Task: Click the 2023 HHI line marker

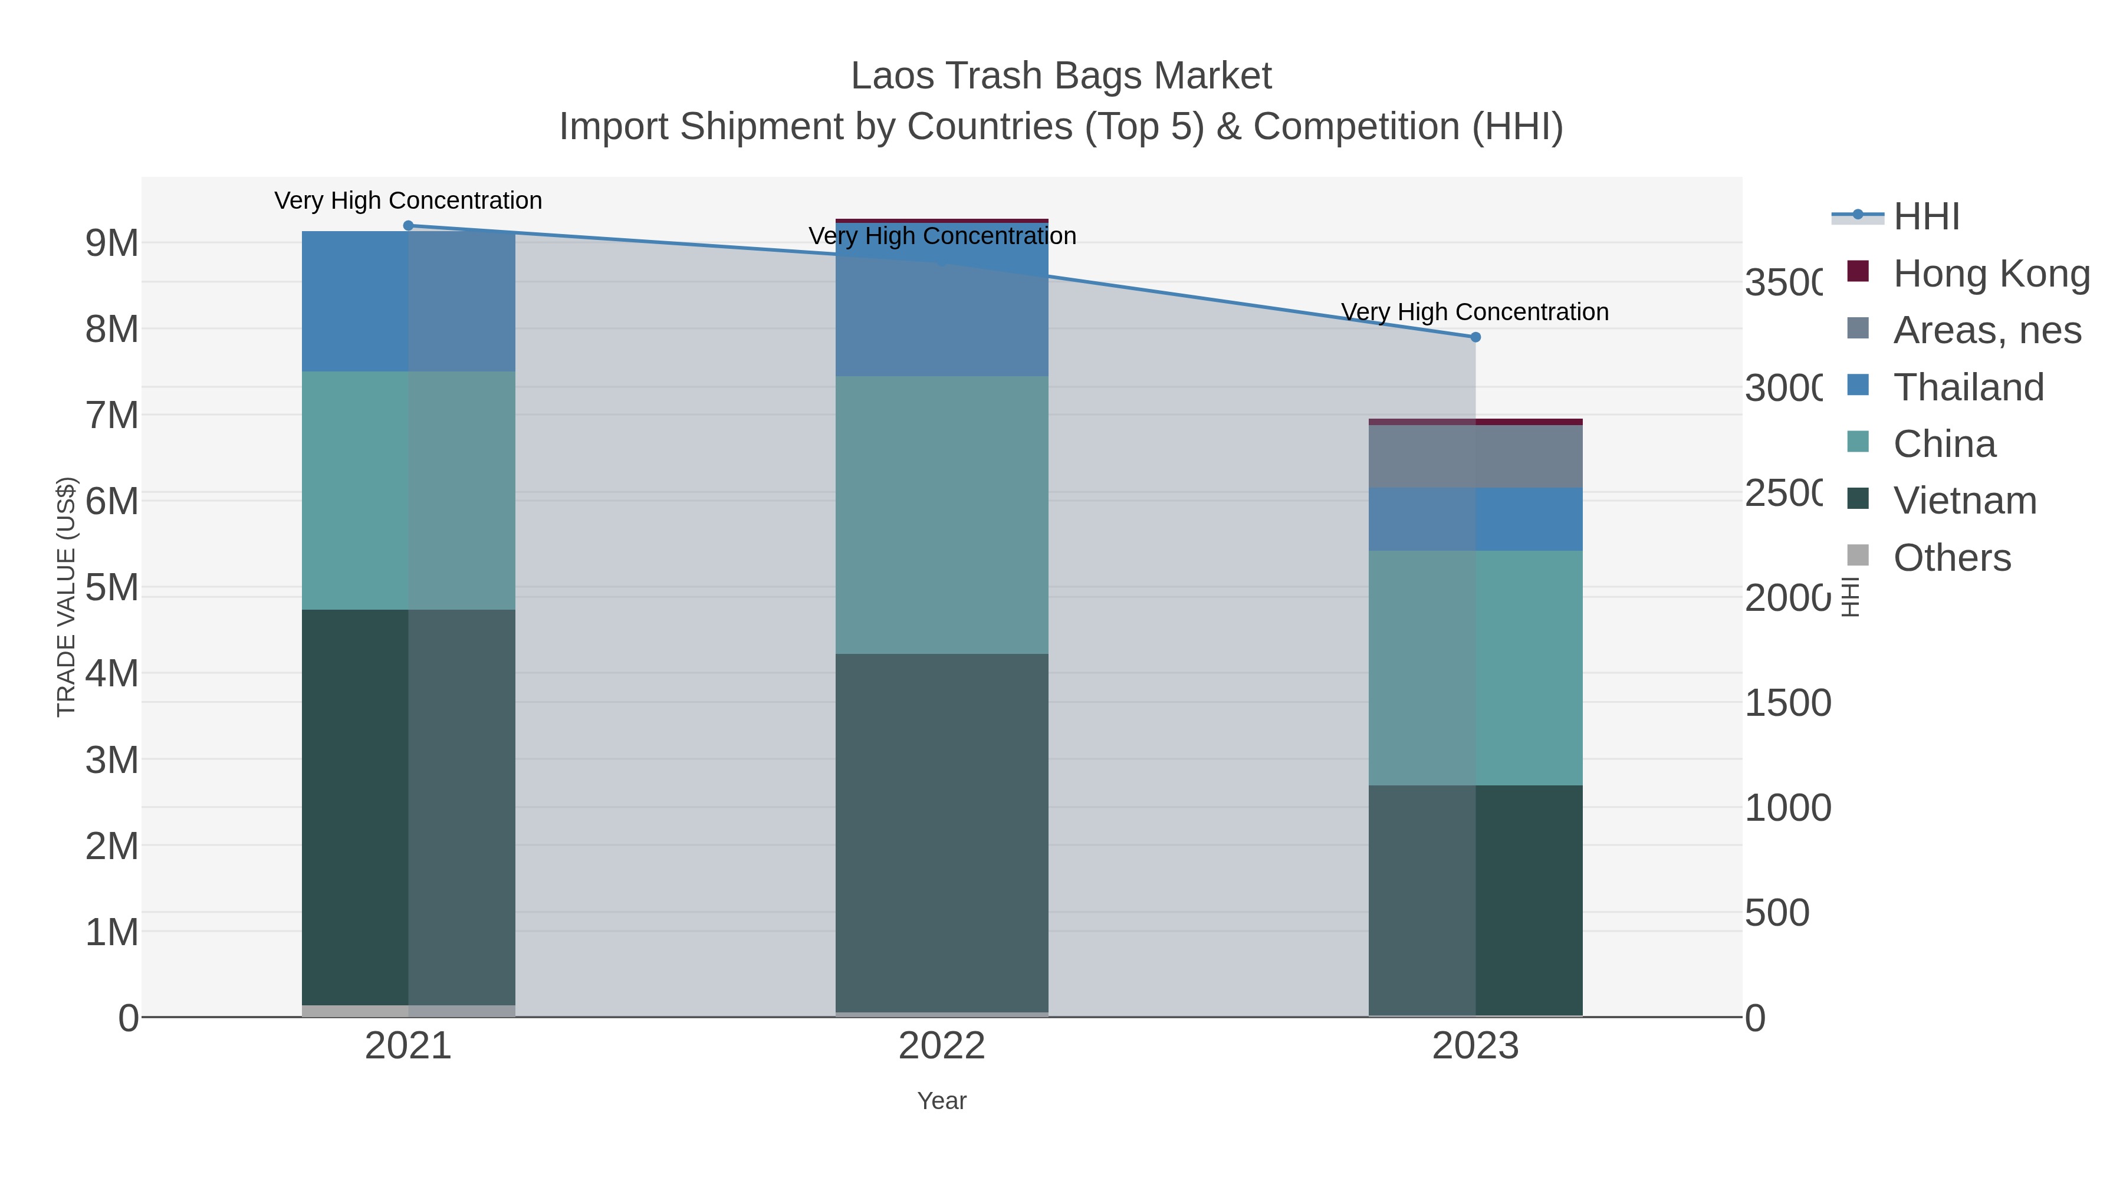Action: (x=1475, y=337)
